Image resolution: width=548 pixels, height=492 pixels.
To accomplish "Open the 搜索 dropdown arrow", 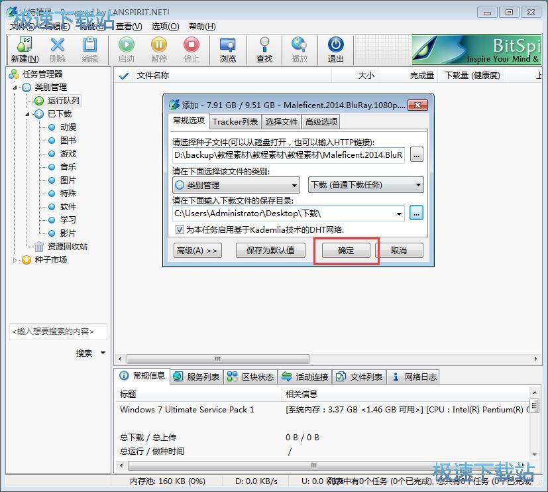I will pyautogui.click(x=103, y=353).
